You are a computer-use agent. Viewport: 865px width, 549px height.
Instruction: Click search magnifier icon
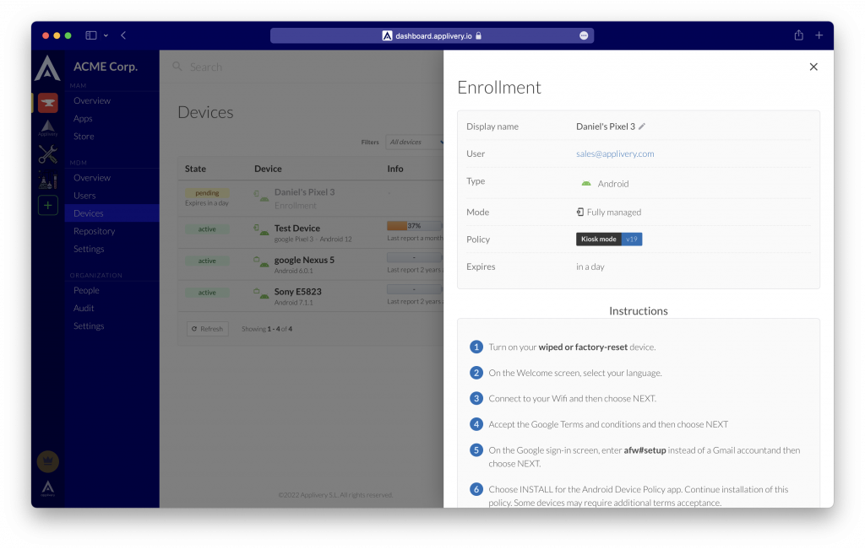click(x=177, y=67)
